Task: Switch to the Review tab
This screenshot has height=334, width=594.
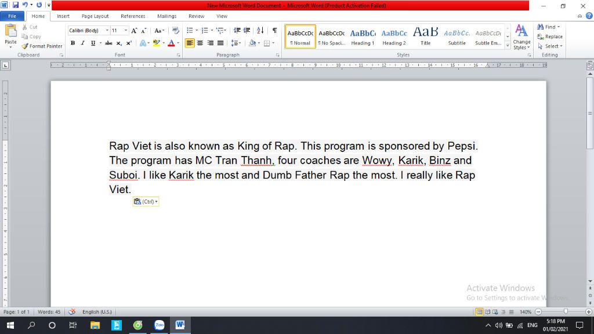Action: [196, 16]
